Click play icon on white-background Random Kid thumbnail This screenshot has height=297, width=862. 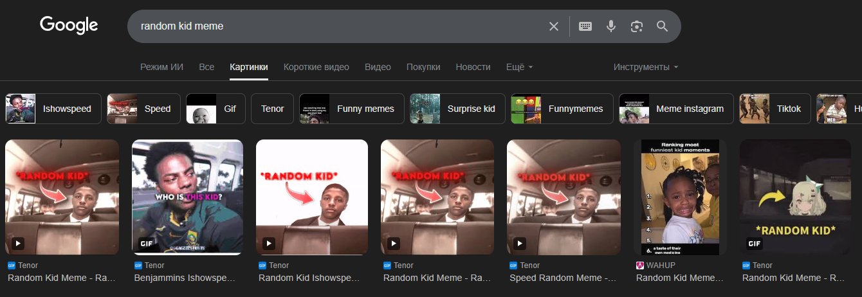point(269,244)
